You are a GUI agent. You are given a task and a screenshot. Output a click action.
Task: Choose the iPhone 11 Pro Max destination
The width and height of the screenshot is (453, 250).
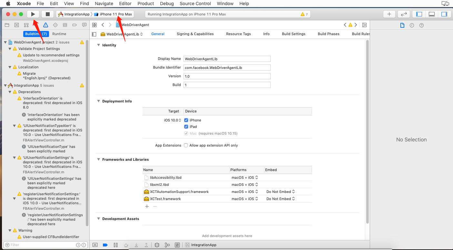coord(113,14)
